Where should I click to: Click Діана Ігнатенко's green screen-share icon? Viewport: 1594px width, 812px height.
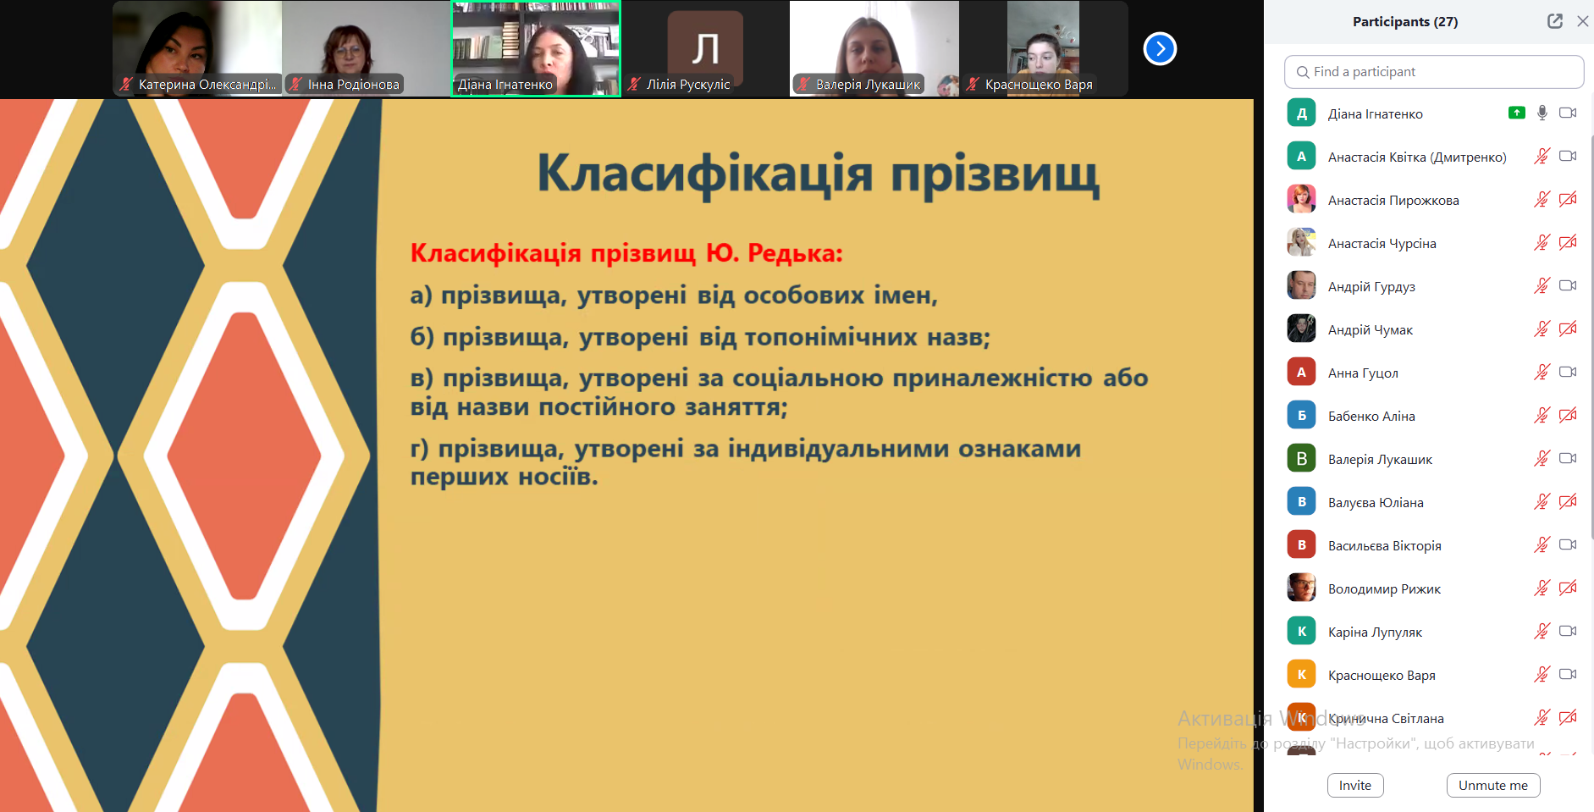[1516, 113]
